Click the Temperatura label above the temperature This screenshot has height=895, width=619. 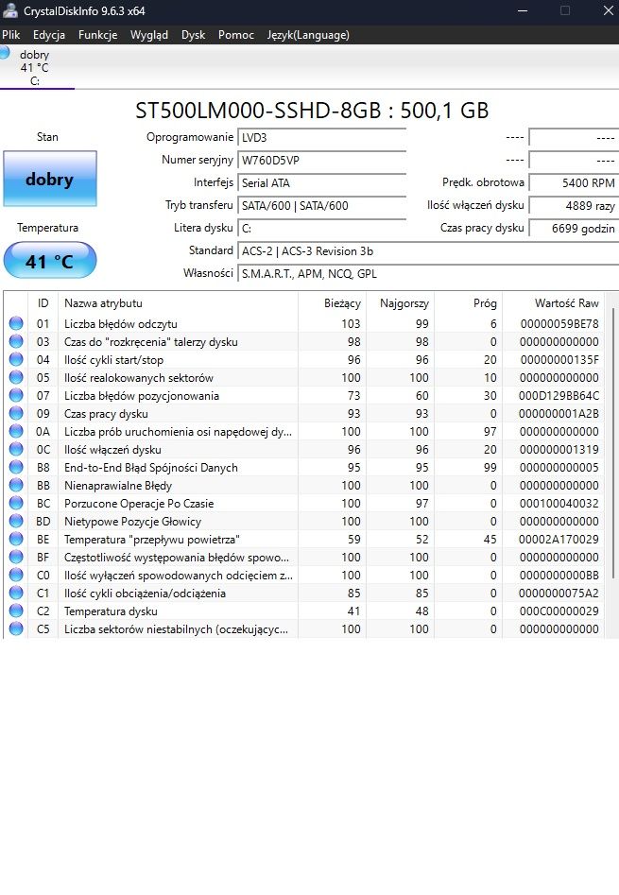tap(47, 228)
